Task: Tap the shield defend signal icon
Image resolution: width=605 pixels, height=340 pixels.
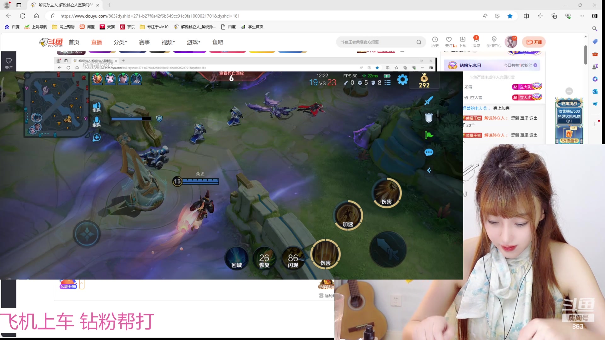Action: [x=429, y=118]
